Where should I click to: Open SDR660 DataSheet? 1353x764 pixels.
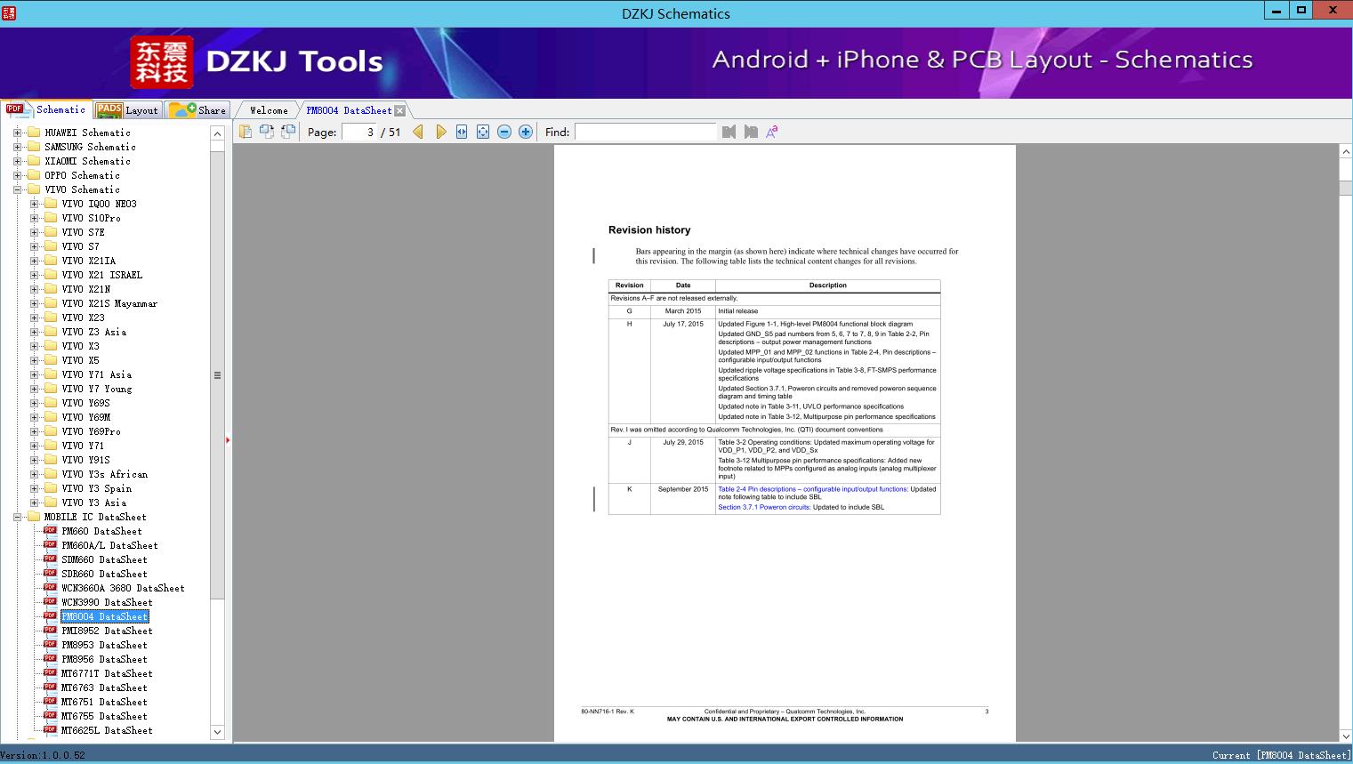(x=104, y=574)
